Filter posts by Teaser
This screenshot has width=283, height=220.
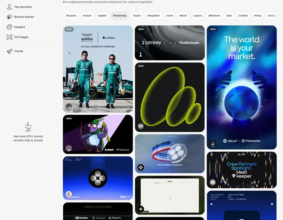(137, 16)
